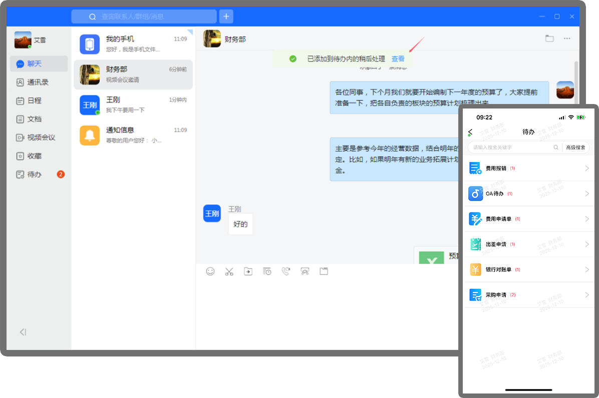The width and height of the screenshot is (599, 398).
Task: Open 通知信息 notification conversation
Action: [x=133, y=135]
